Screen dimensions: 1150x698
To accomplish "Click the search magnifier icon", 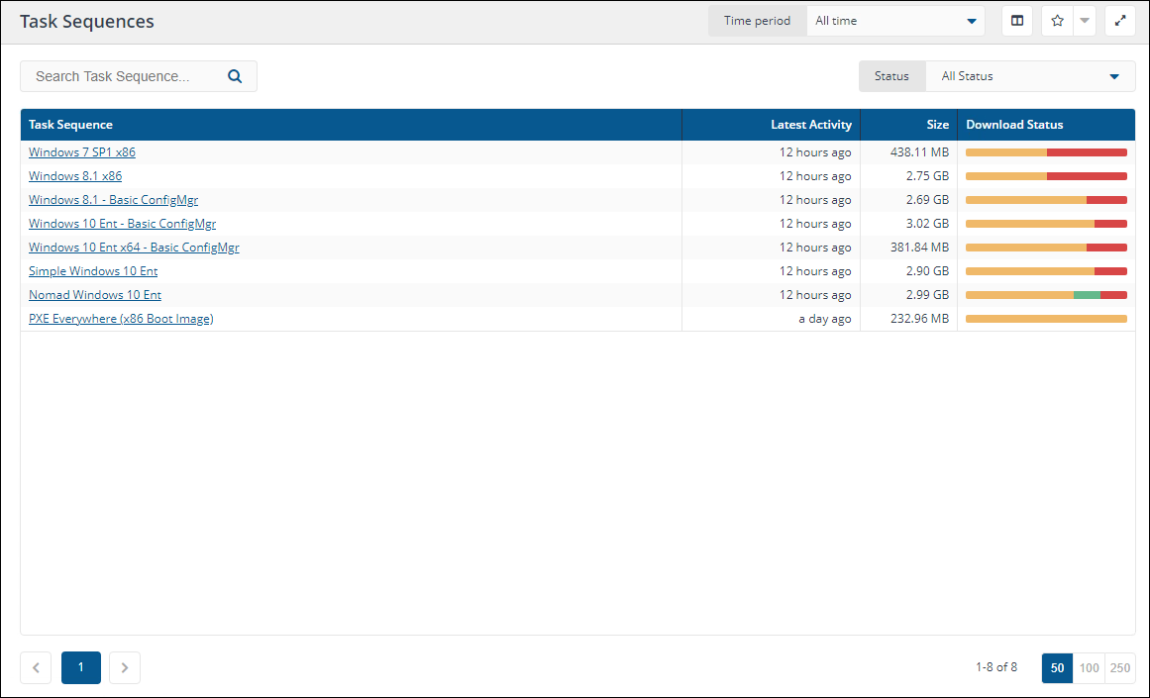I will 235,76.
